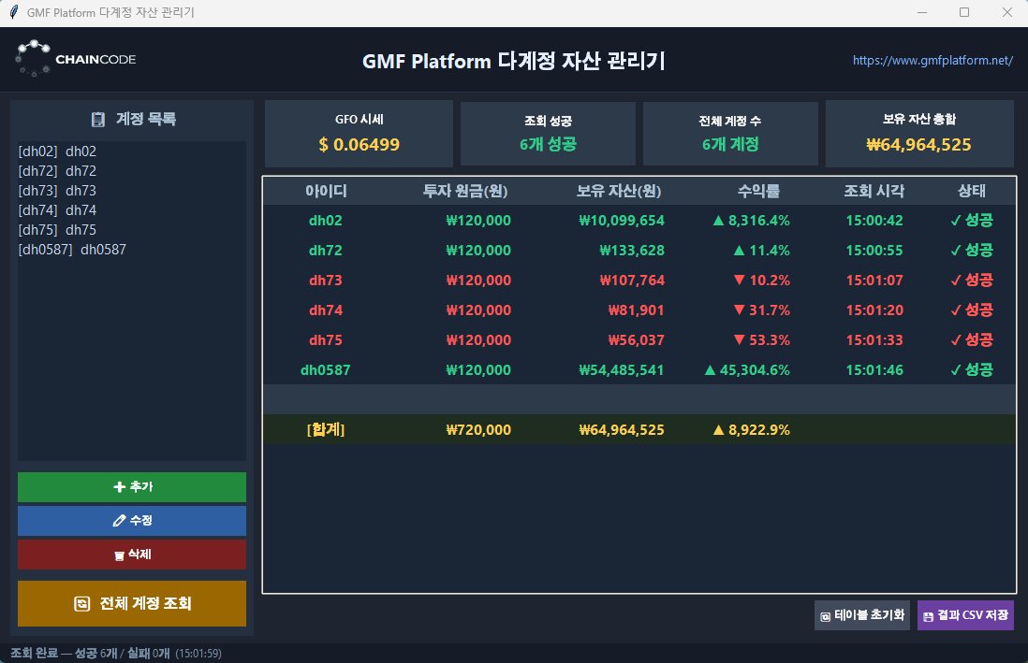Click the GFO 시세 price $ 0.06499
The image size is (1028, 663).
pyautogui.click(x=360, y=145)
